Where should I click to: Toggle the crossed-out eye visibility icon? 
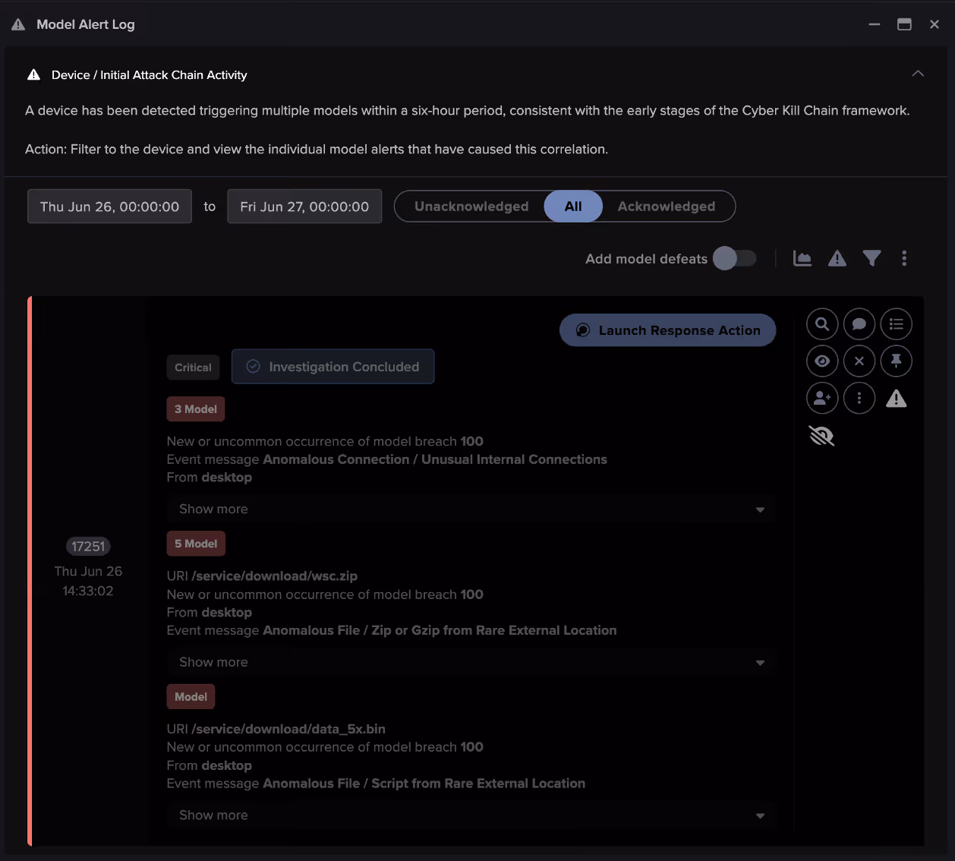click(821, 435)
